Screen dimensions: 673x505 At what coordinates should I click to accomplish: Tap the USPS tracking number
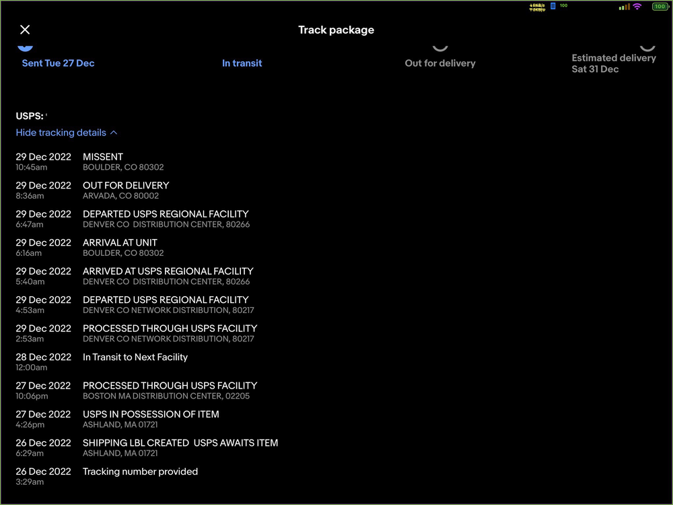(46, 116)
